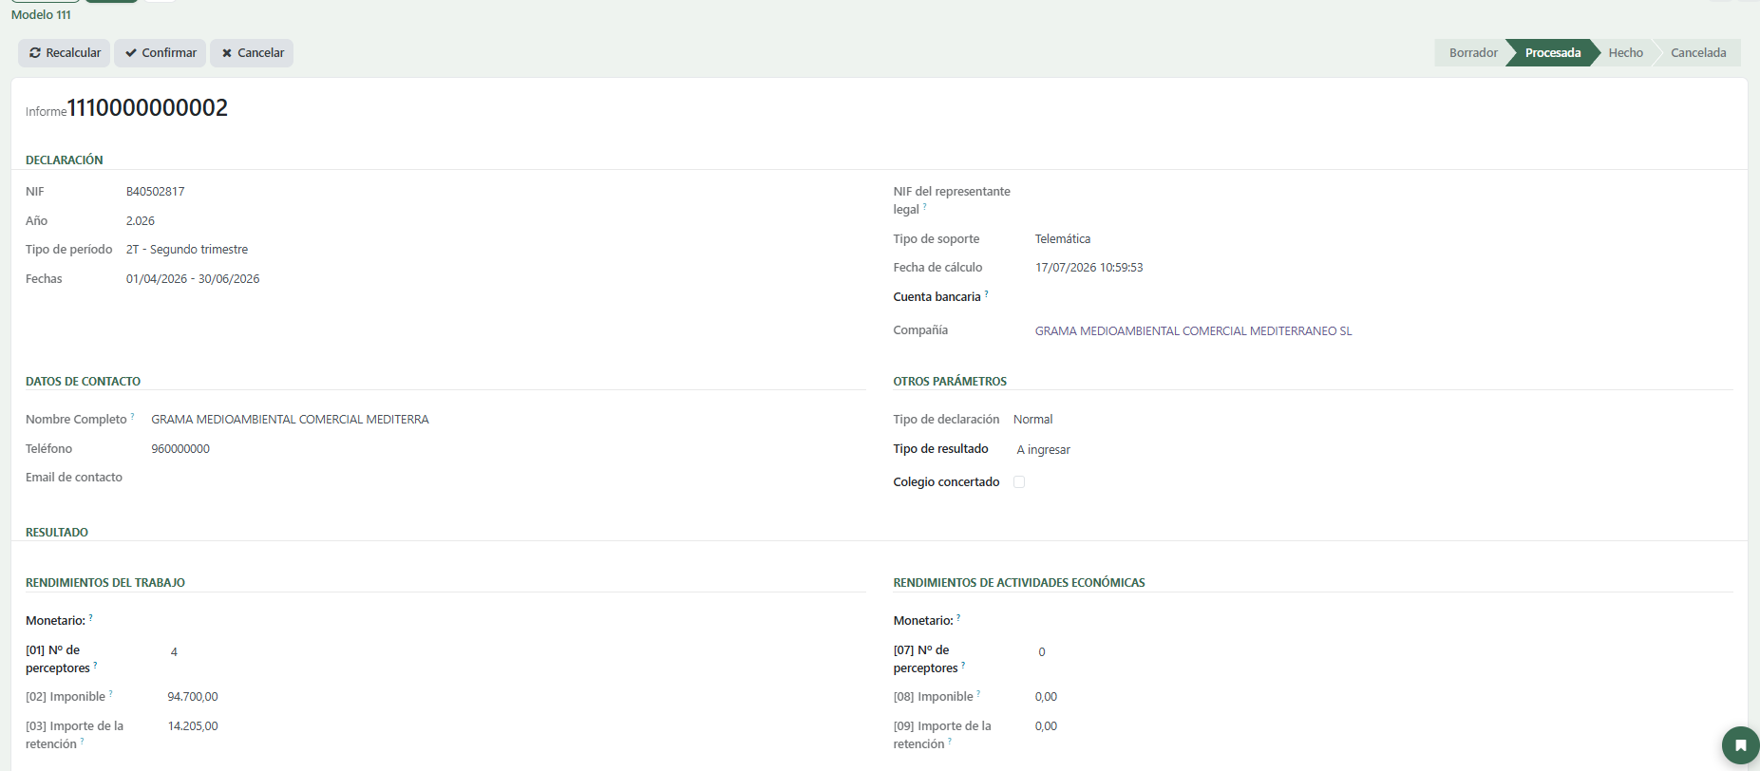The height and width of the screenshot is (771, 1760).
Task: Click the Recalcular button
Action: click(x=64, y=53)
